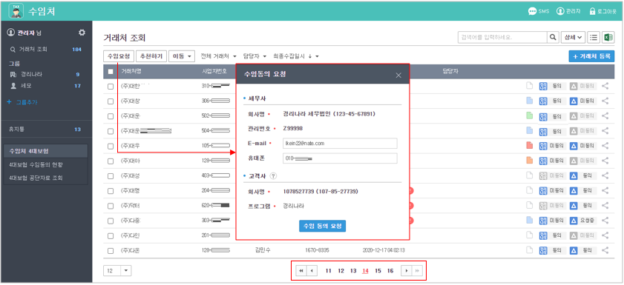This screenshot has height=285, width=624.
Task: Jump to last page arrow
Action: (417, 271)
